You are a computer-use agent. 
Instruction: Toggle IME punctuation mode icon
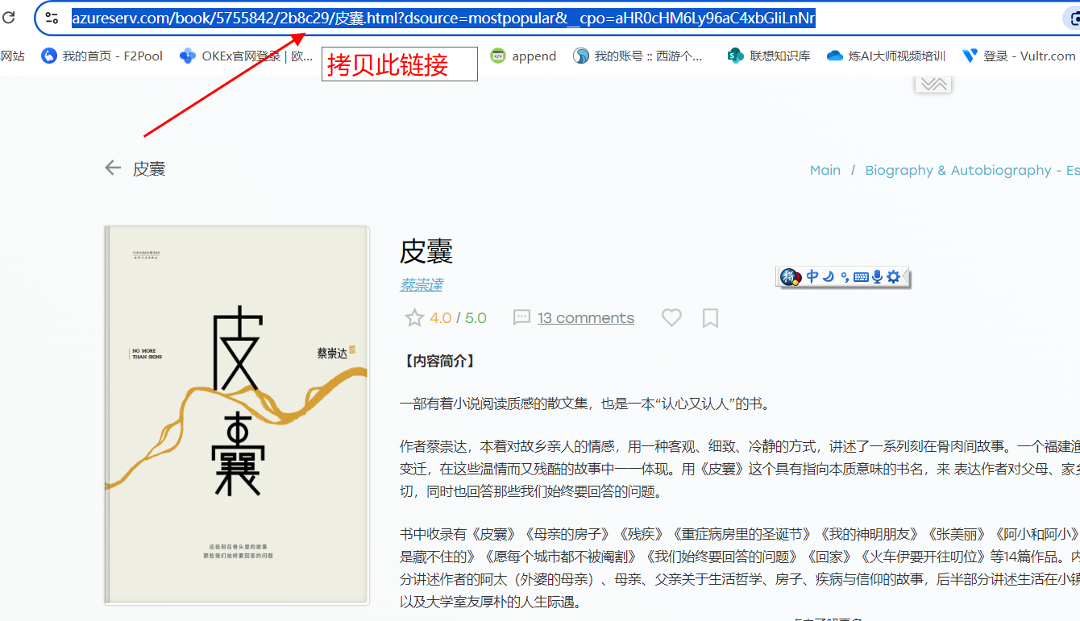pos(844,277)
